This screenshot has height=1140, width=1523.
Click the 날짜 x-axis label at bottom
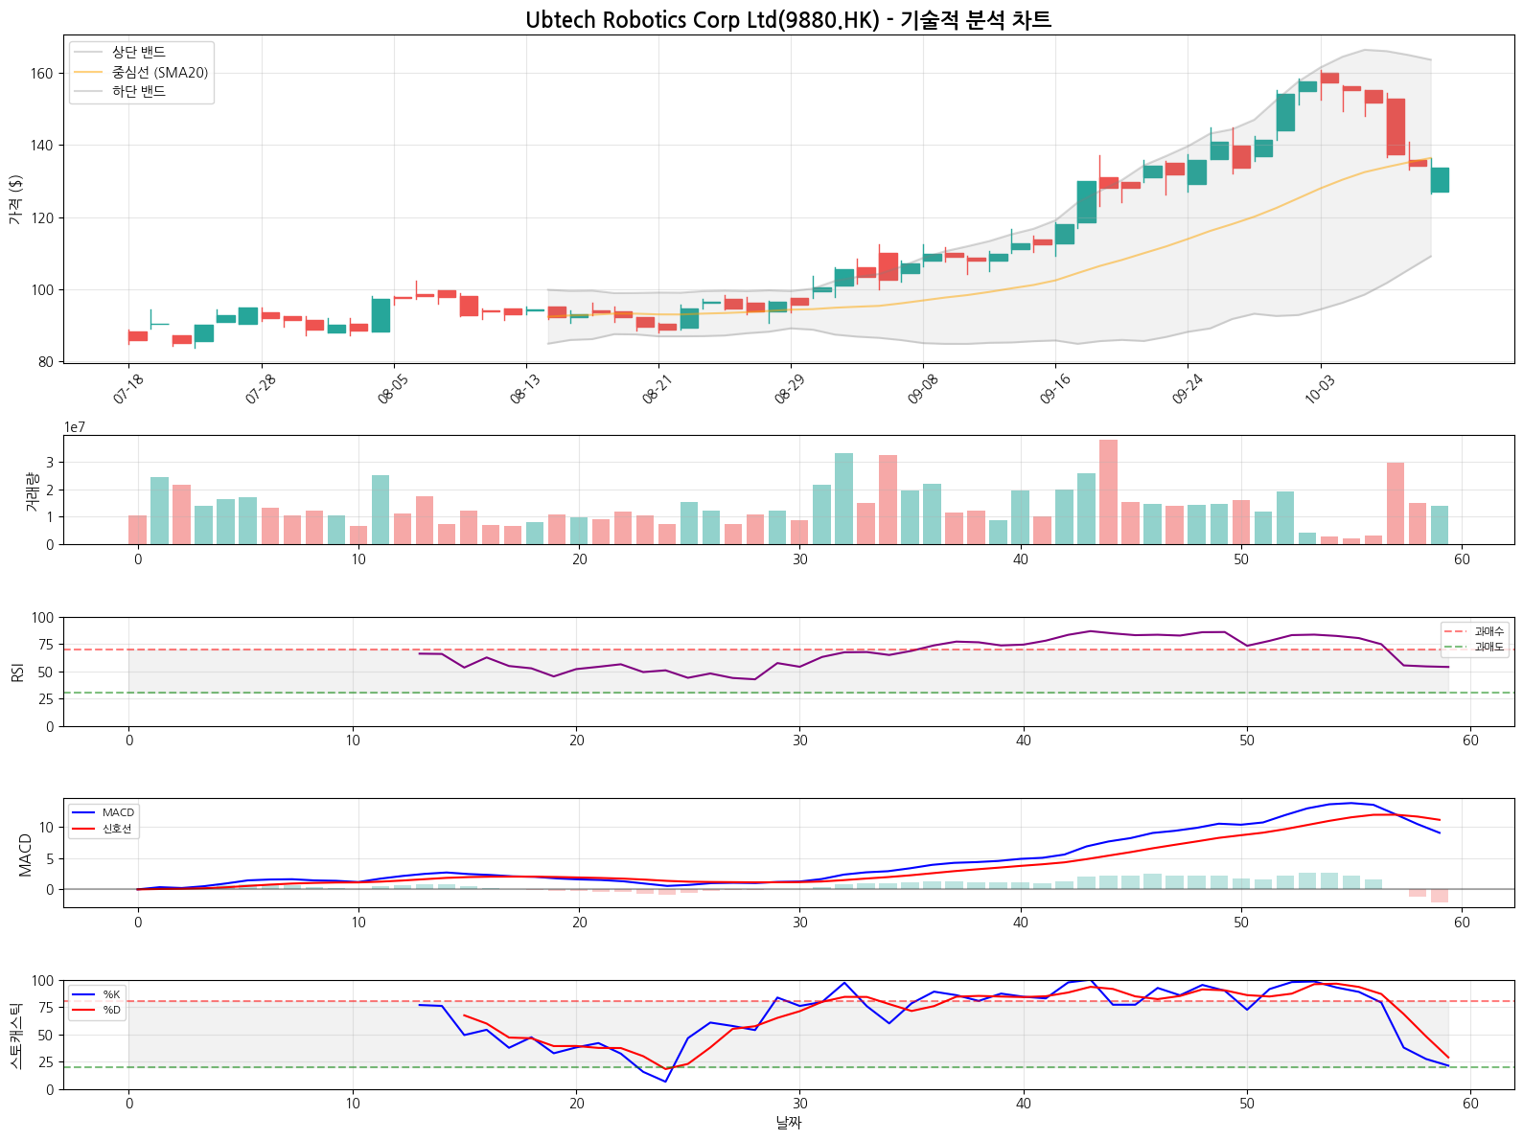[x=788, y=1123]
